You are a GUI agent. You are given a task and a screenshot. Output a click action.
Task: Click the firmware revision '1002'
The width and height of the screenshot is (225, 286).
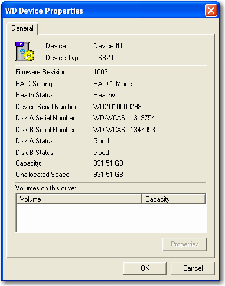pyautogui.click(x=100, y=72)
